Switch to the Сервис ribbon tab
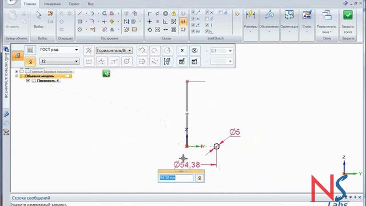Screen dimensions: 366x206 [74, 4]
